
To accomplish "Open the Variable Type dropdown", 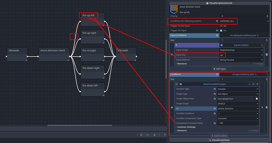I will 238,89.
